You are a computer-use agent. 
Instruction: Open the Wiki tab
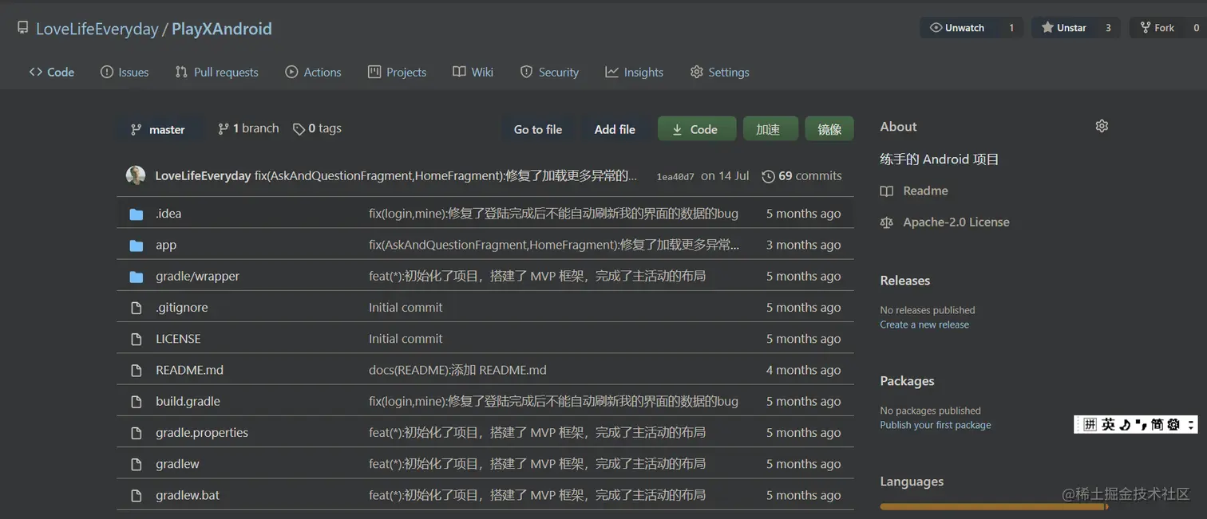click(473, 72)
